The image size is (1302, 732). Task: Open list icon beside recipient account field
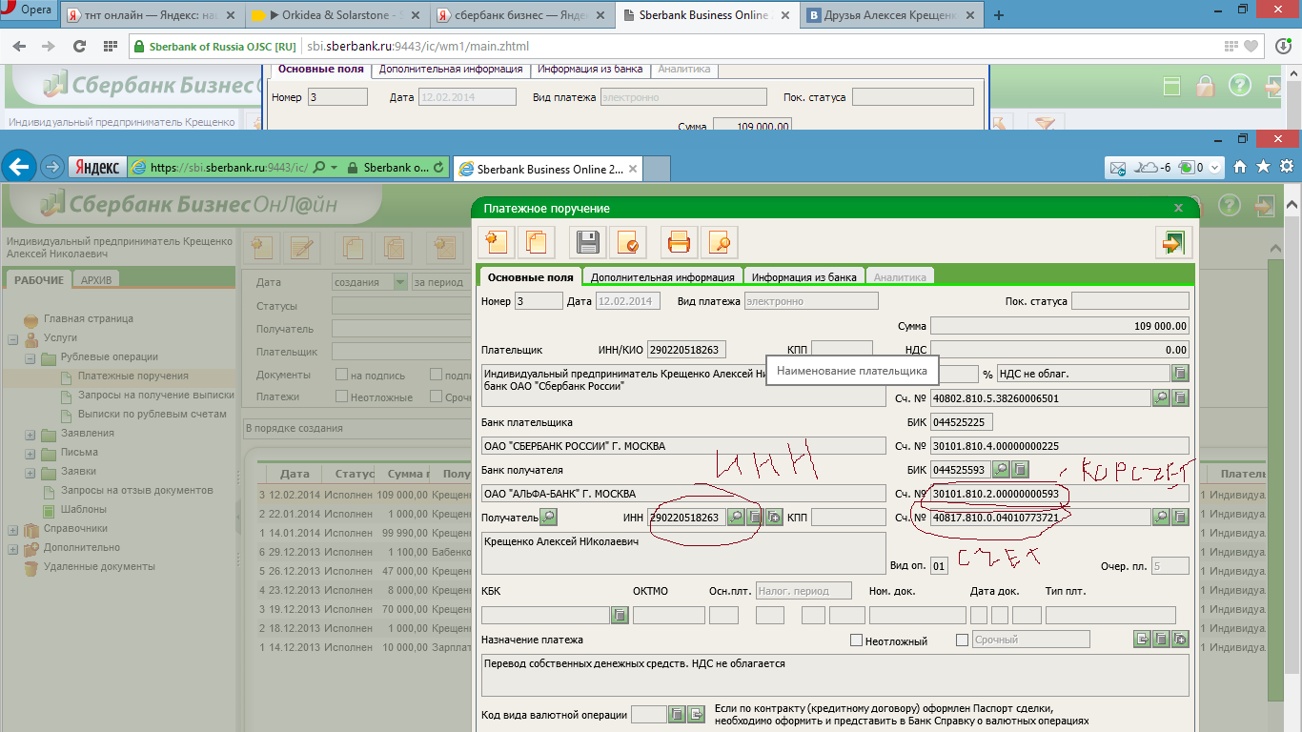[1180, 517]
